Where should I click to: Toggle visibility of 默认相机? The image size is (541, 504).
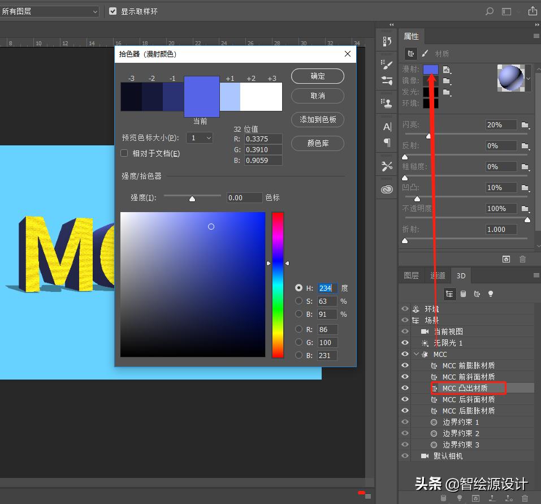click(405, 455)
